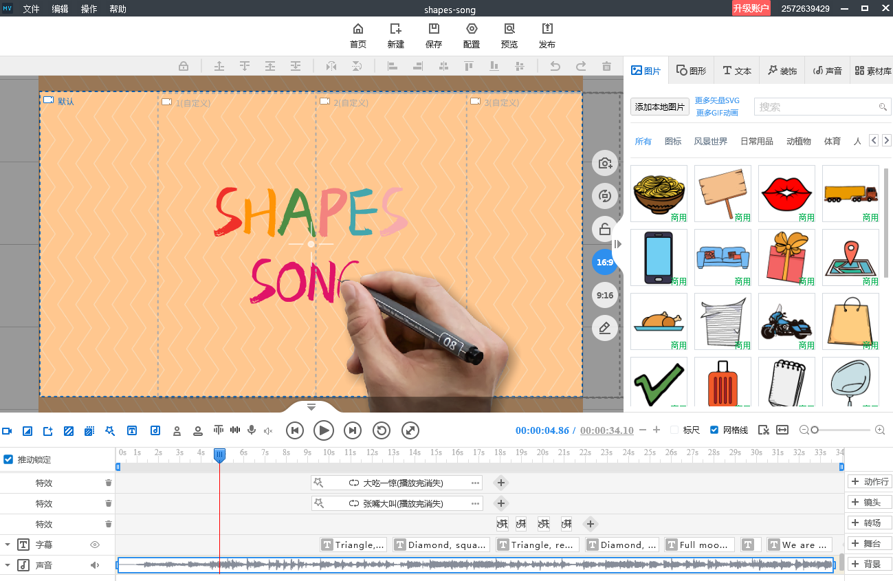Click the undo arrow in alignment toolbar

[x=555, y=66]
